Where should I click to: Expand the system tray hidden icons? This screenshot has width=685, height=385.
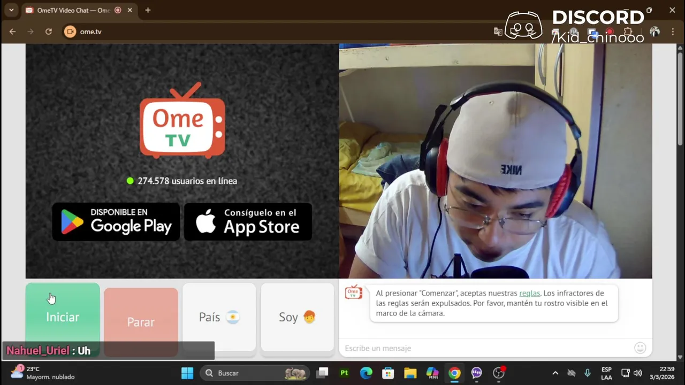click(555, 373)
